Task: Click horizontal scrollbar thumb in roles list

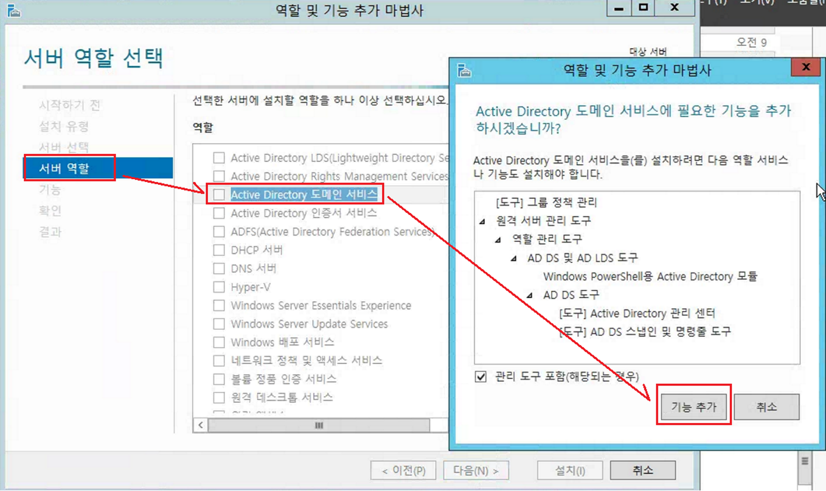Action: (x=319, y=425)
